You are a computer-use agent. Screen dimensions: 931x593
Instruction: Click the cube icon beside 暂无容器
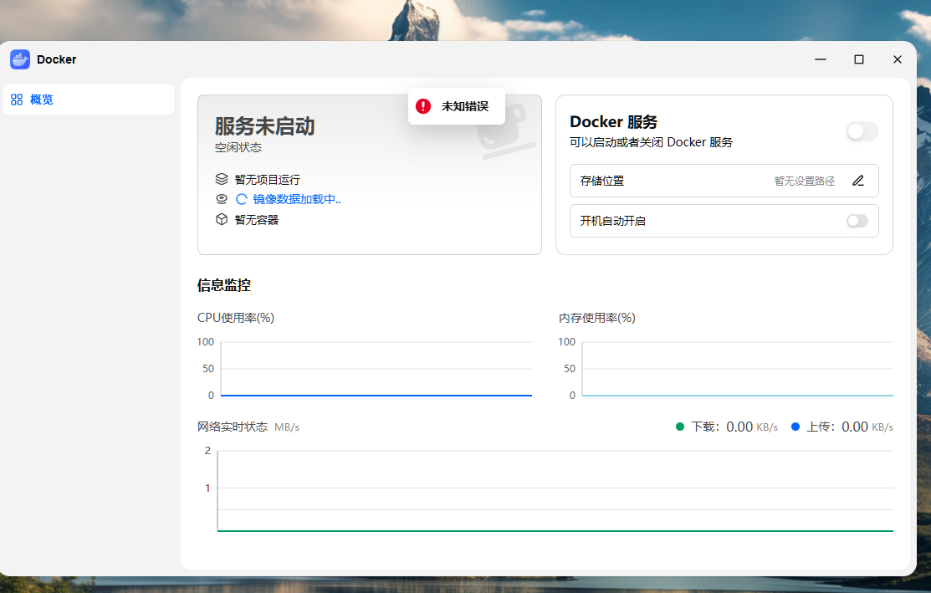pyautogui.click(x=222, y=219)
